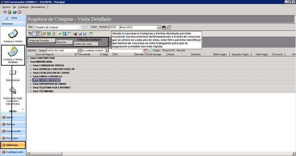
Task: Open the Compras y Ventas report icon
Action: [13, 35]
